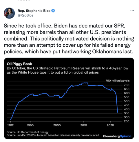Screen dimensions: 139x142
Task: Open the three-dot more options menu
Action: pos(132,11)
